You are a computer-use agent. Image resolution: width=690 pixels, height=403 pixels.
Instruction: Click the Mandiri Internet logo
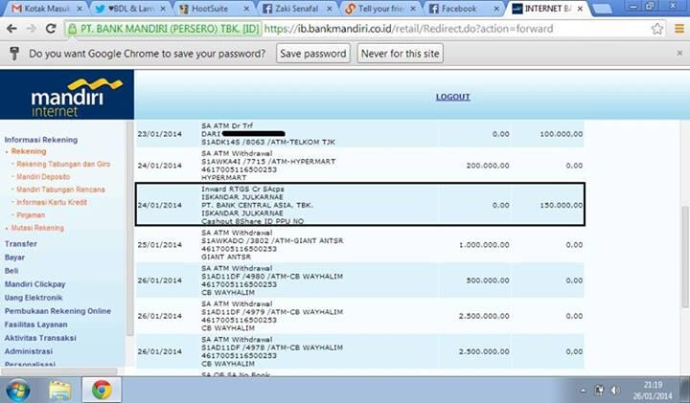pyautogui.click(x=67, y=95)
